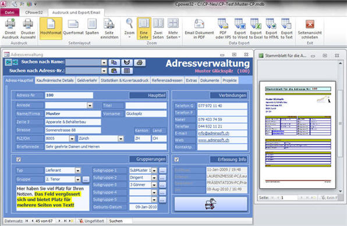
Task: Open the Zoom dropdown in ribbon
Action: pos(129,29)
